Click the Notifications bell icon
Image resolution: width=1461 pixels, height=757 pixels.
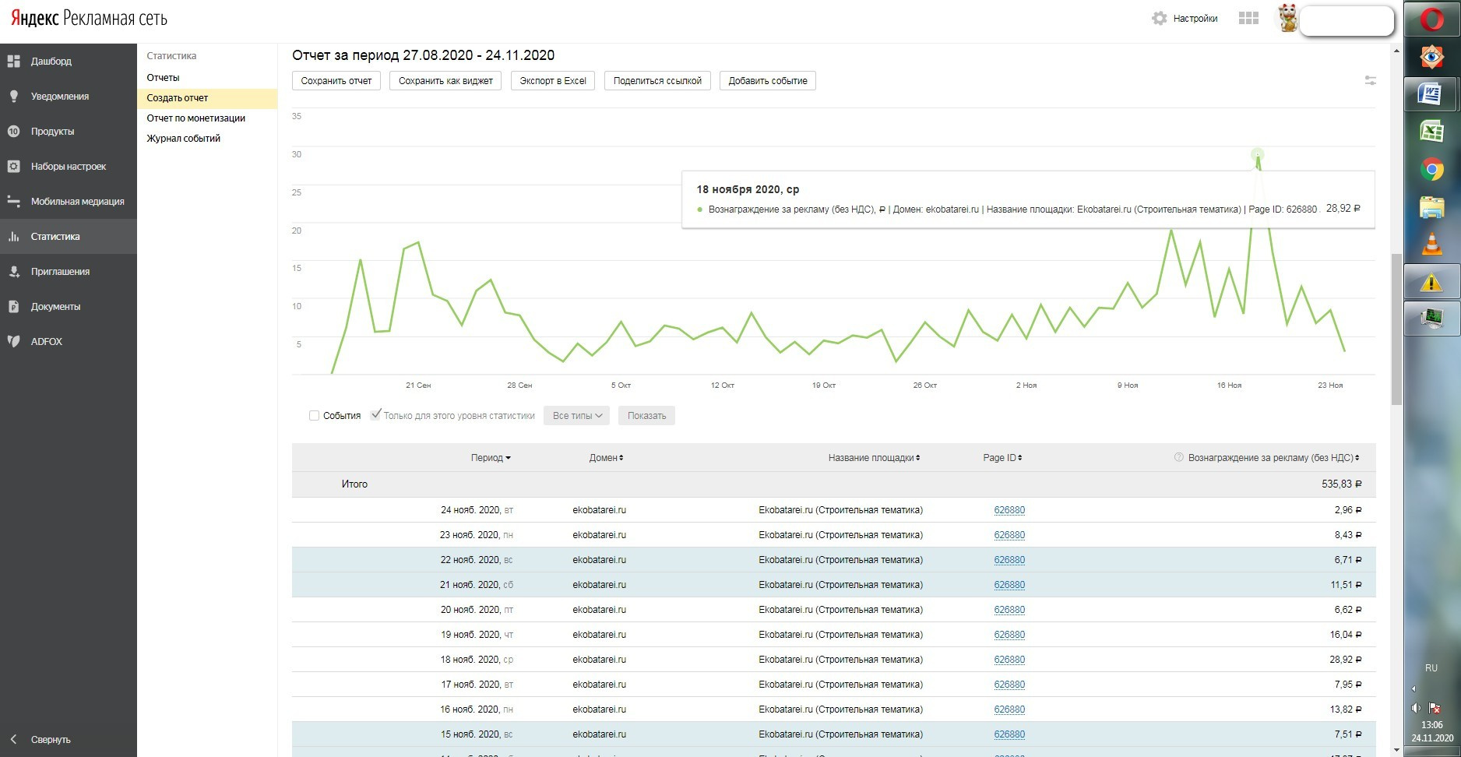point(13,97)
